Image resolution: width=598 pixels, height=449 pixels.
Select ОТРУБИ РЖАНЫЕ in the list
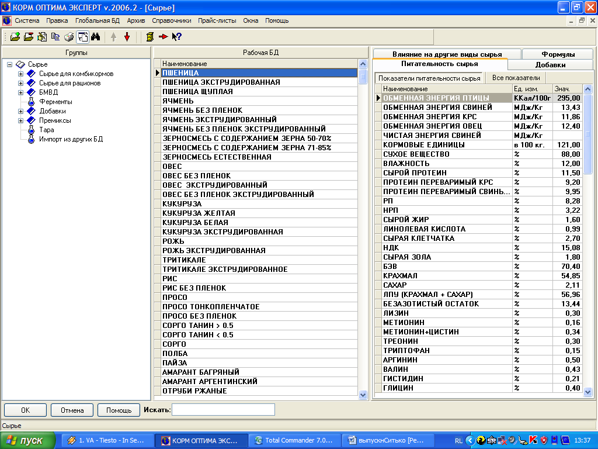[x=259, y=391]
